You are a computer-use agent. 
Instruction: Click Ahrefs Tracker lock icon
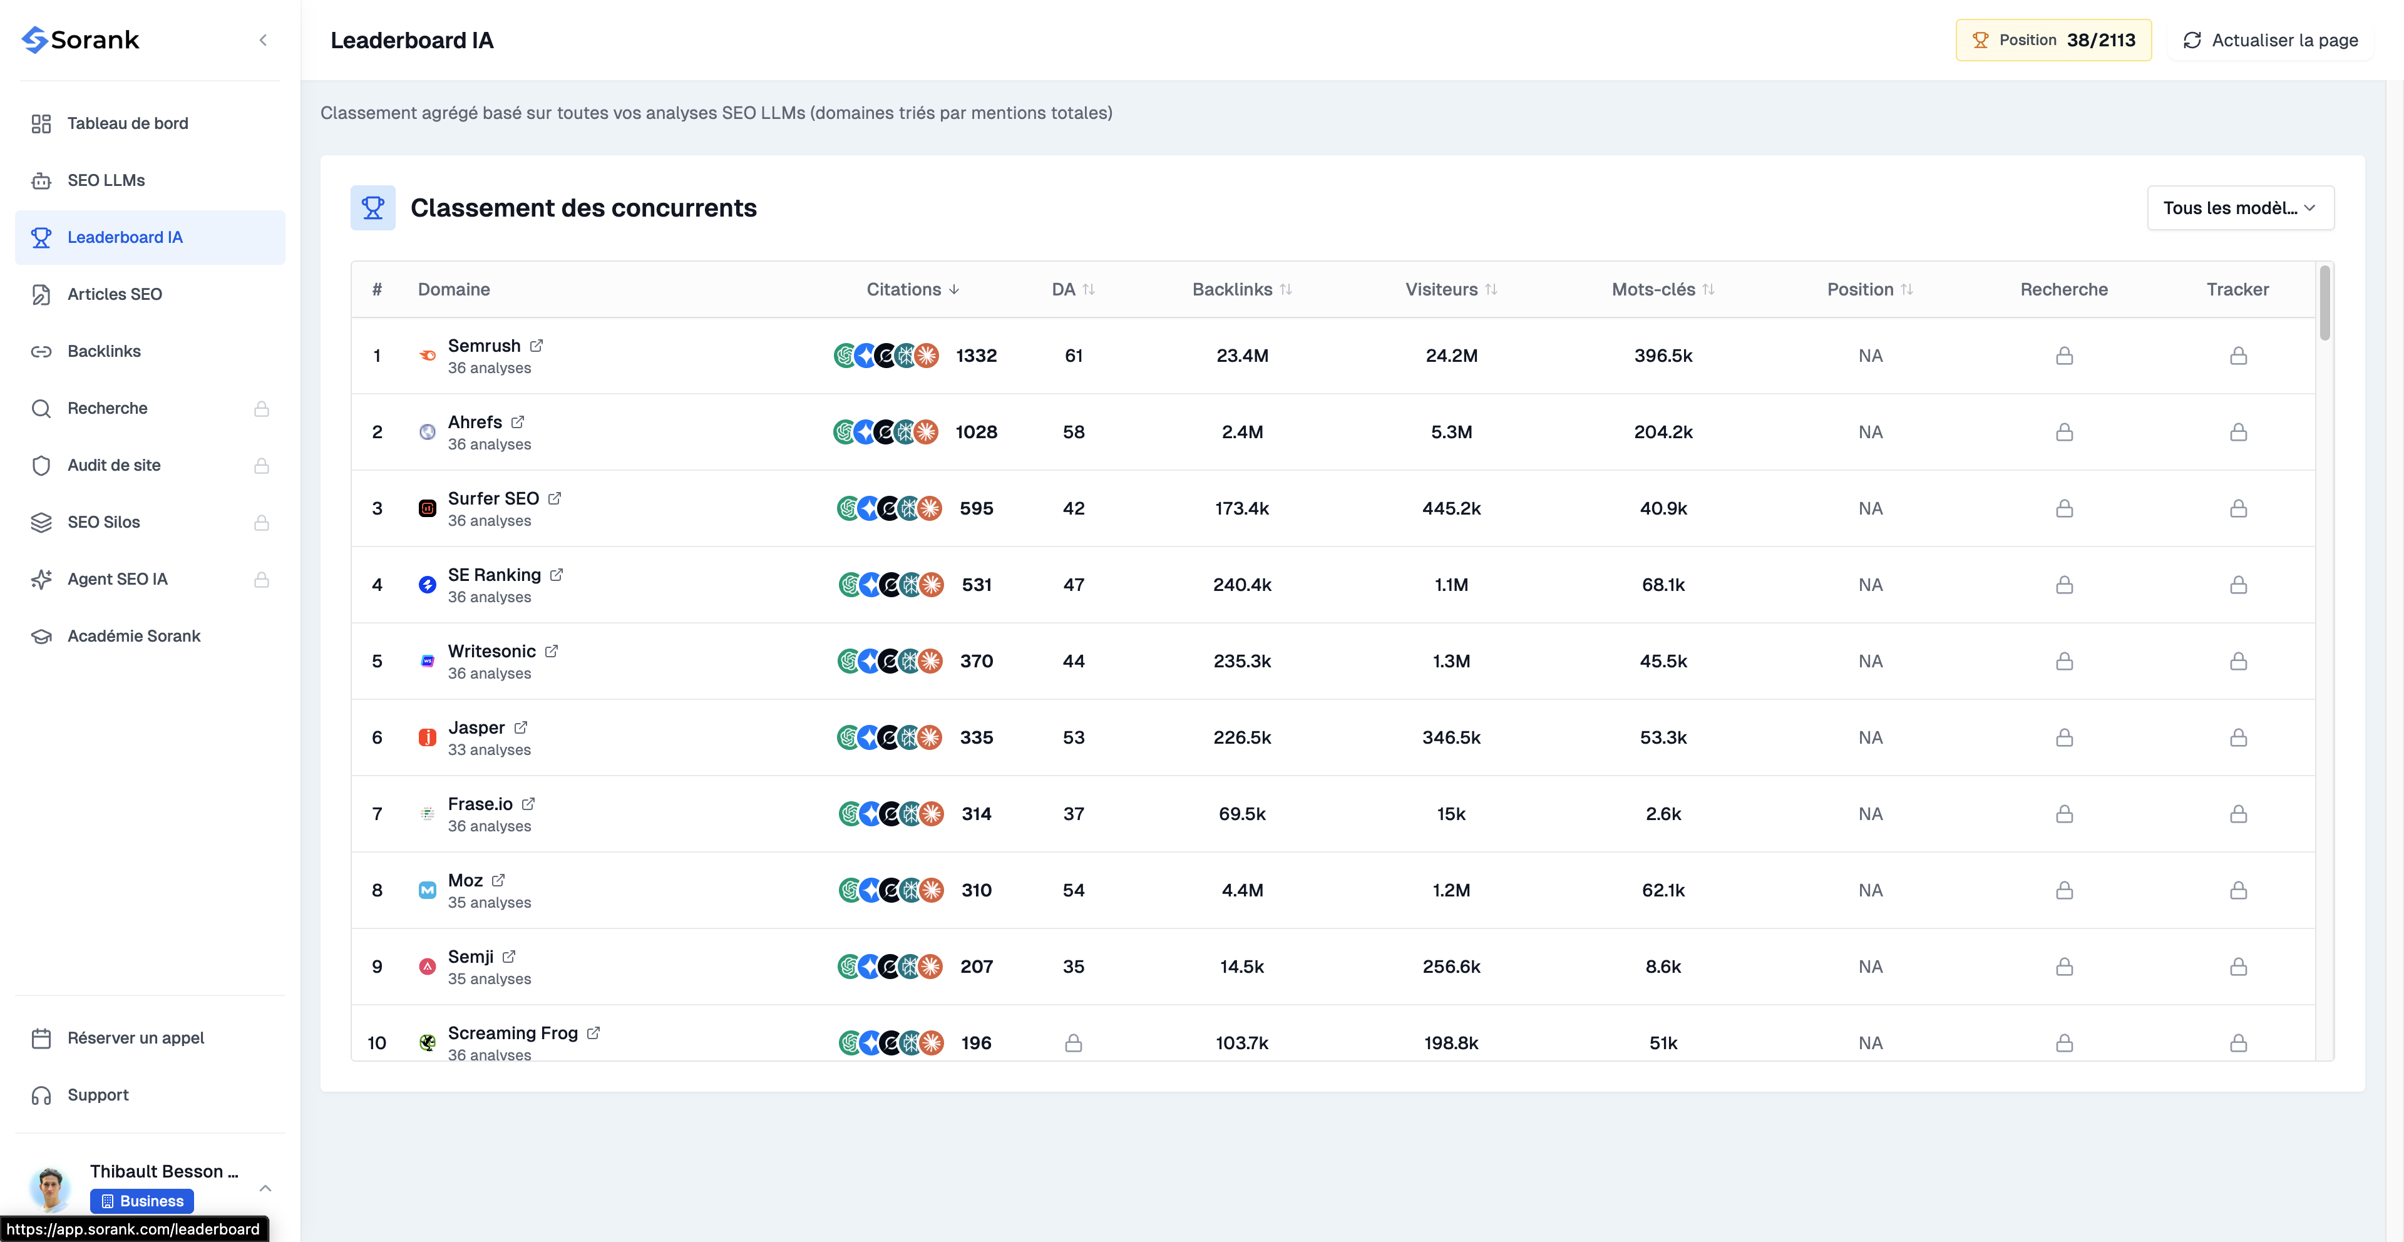pos(2238,432)
